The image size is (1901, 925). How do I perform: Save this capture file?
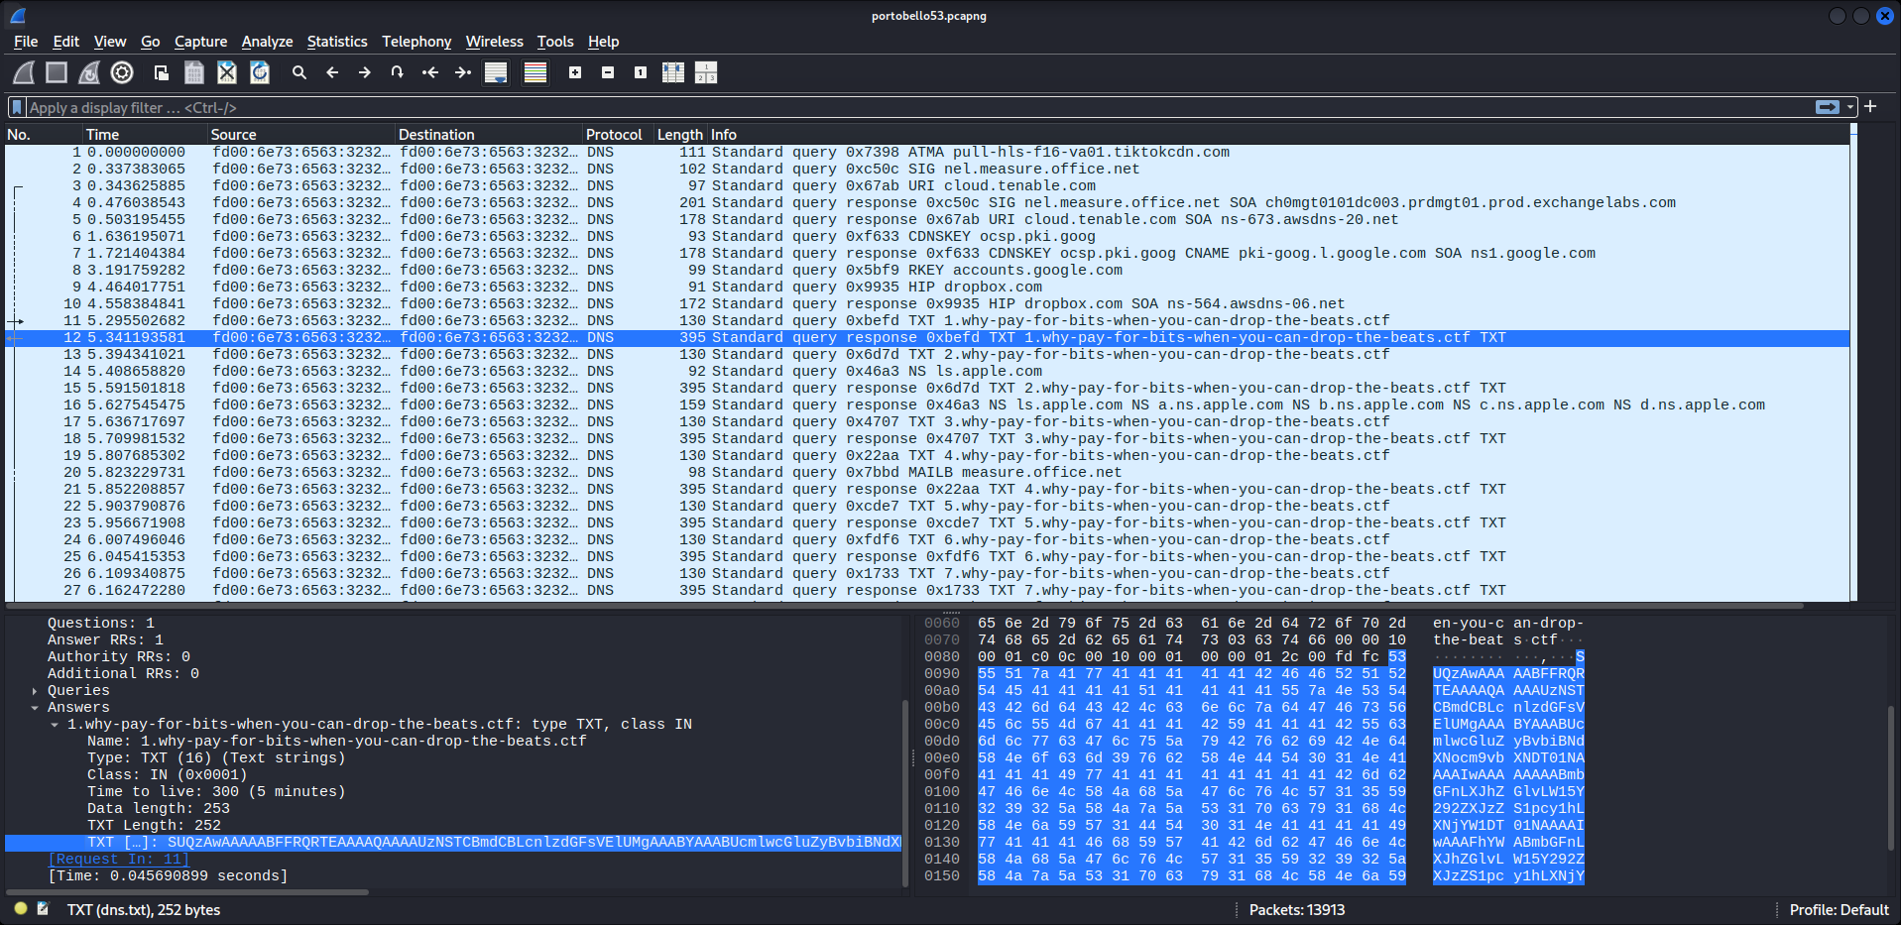click(194, 72)
